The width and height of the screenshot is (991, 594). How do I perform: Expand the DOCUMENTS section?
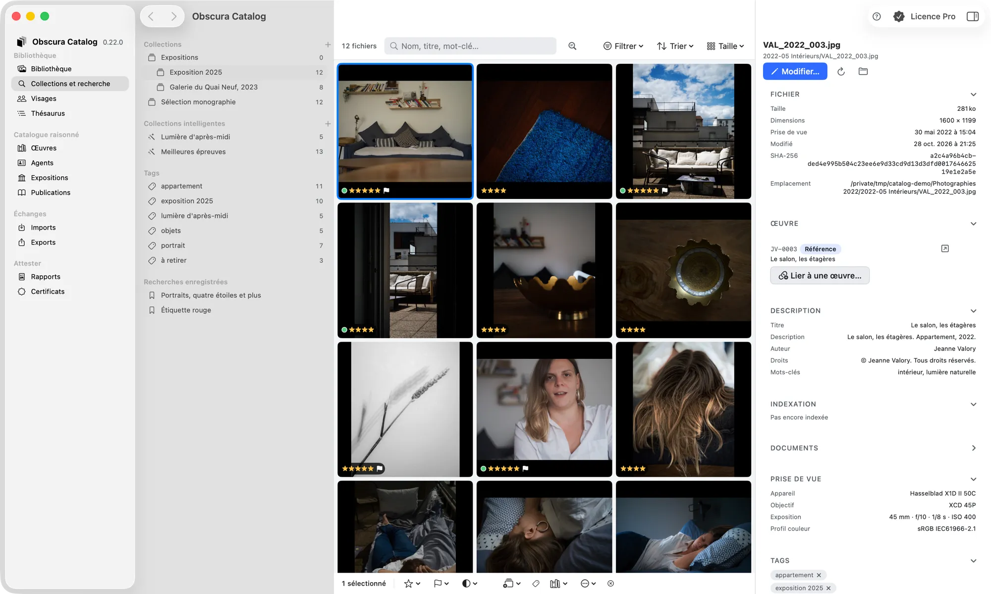coord(973,448)
